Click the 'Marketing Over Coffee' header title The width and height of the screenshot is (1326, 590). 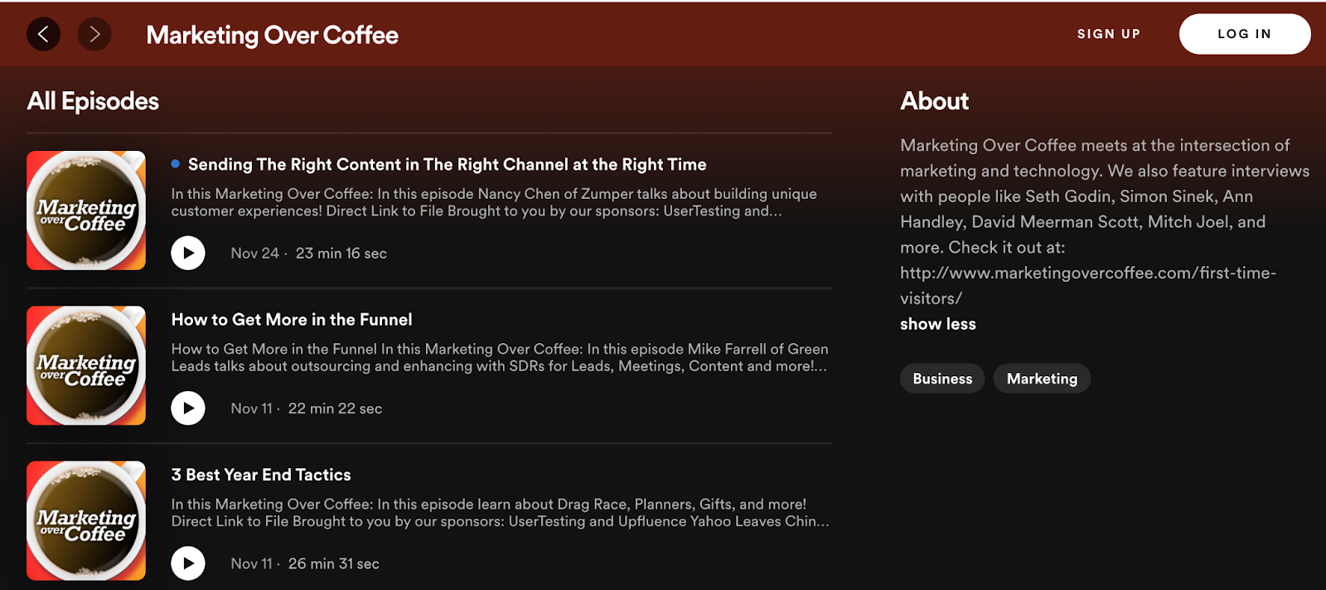[272, 35]
